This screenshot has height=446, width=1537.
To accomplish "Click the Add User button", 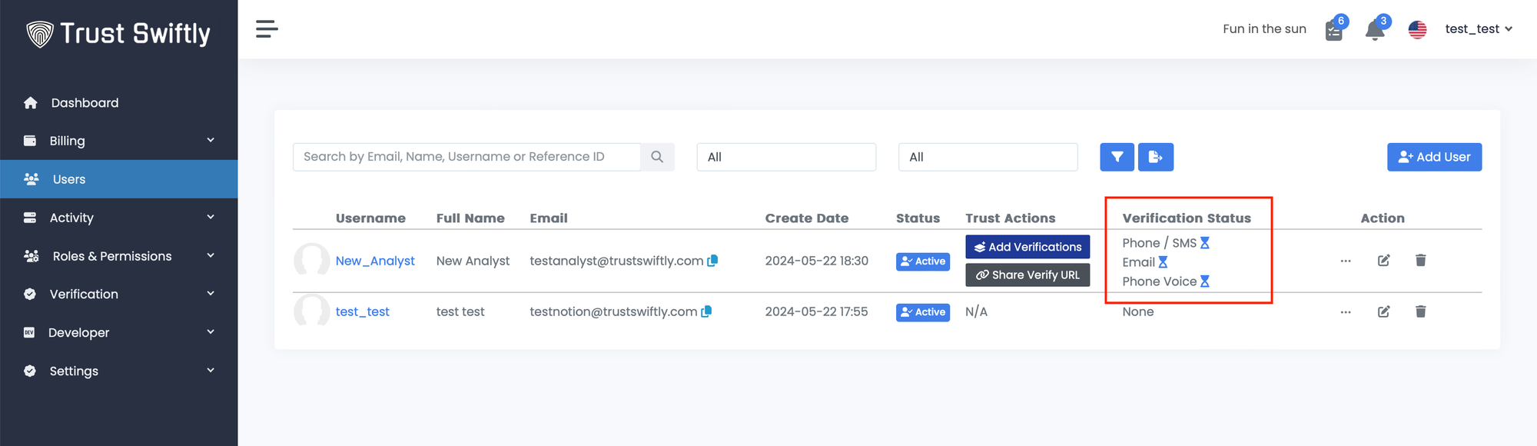I will pyautogui.click(x=1433, y=157).
